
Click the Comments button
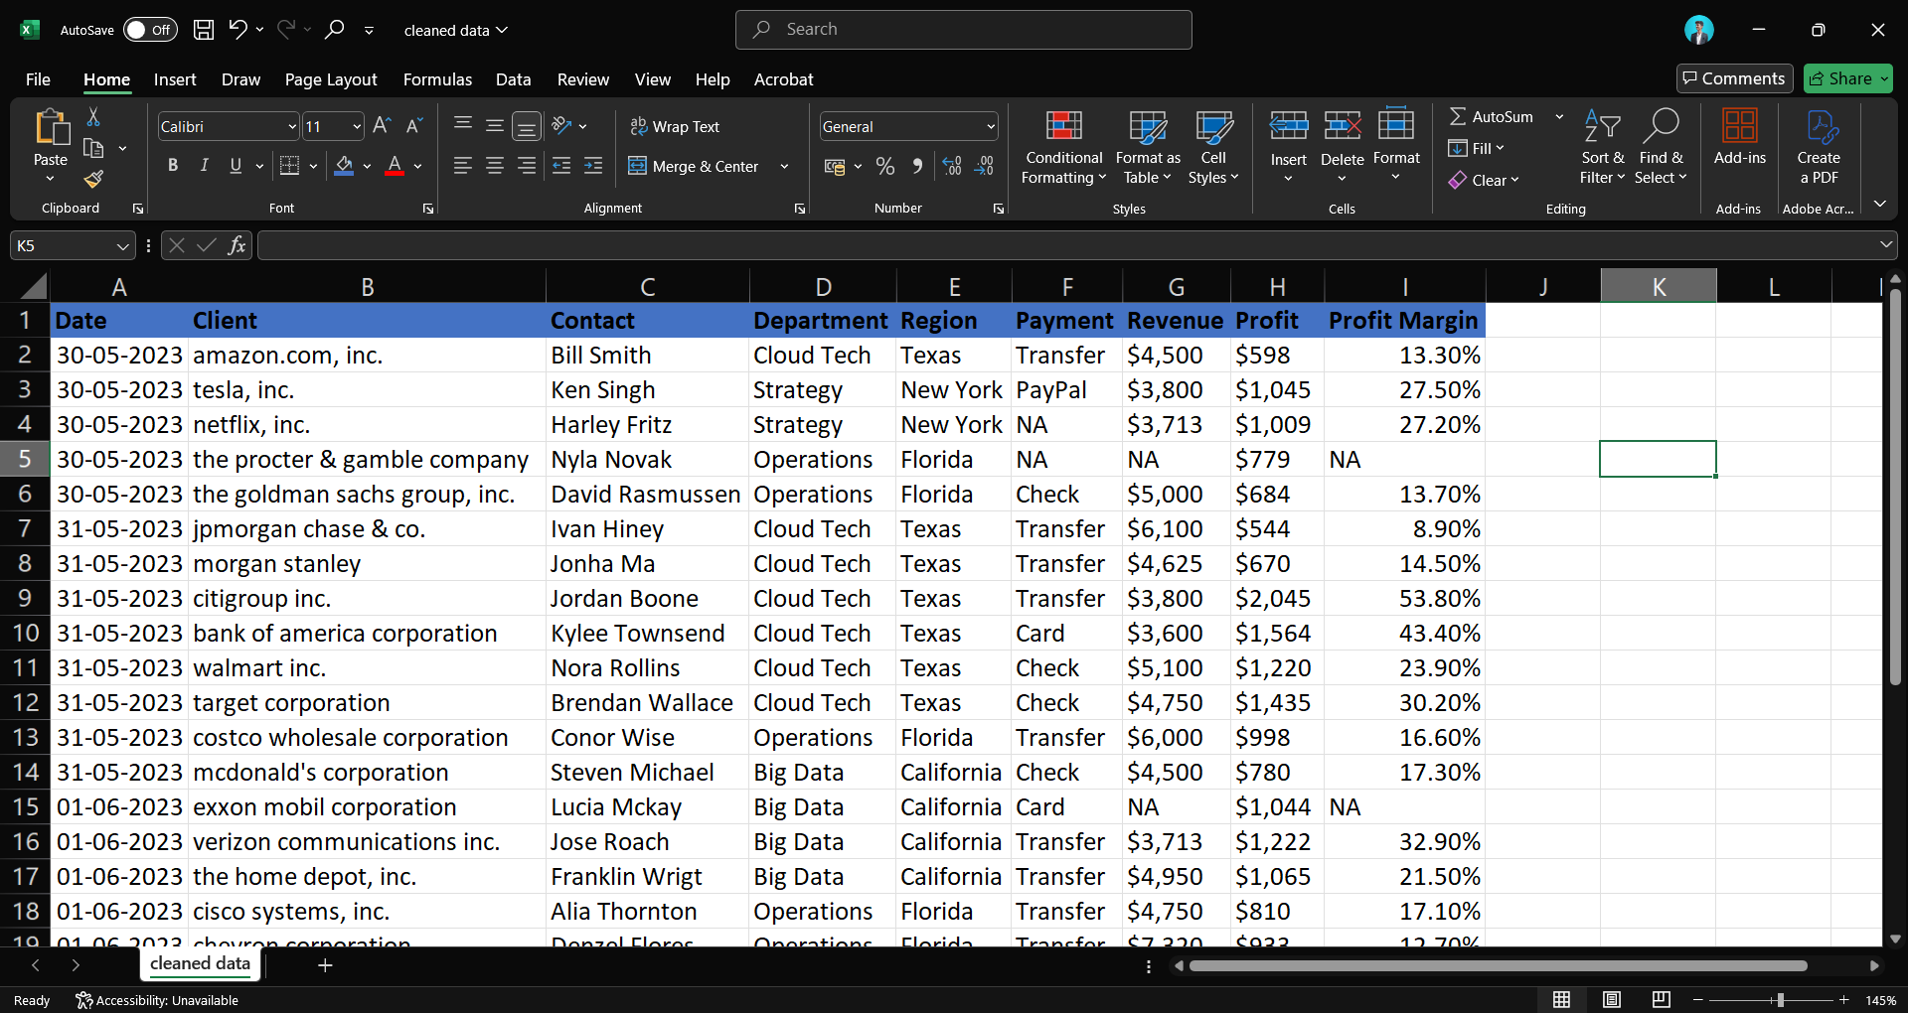(1734, 78)
